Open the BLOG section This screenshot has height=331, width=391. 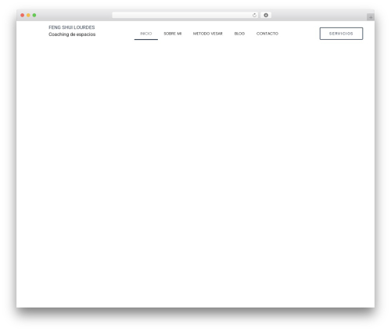click(x=239, y=34)
